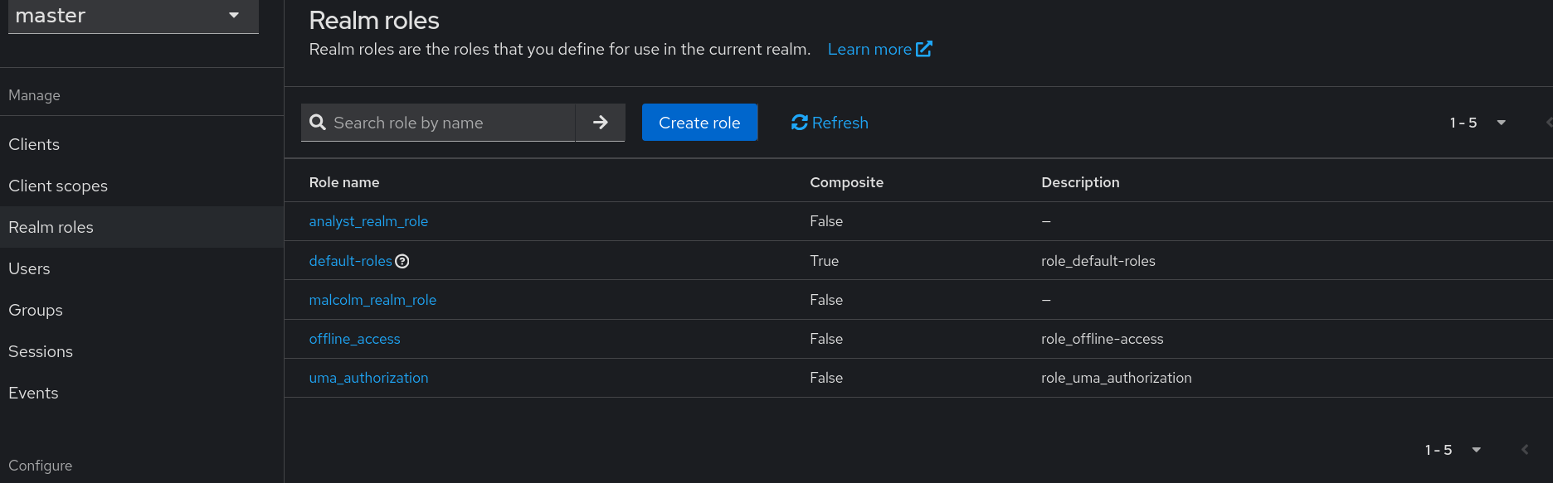Expand the top 1 - 5 pagination dropdown

(1478, 123)
